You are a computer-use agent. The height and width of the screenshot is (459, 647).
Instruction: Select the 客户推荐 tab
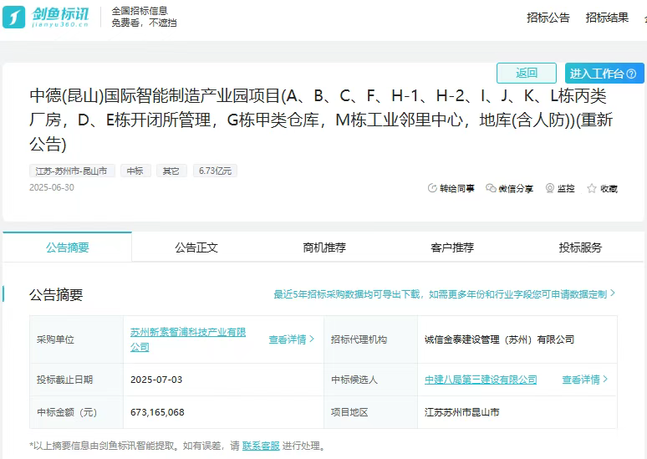452,247
